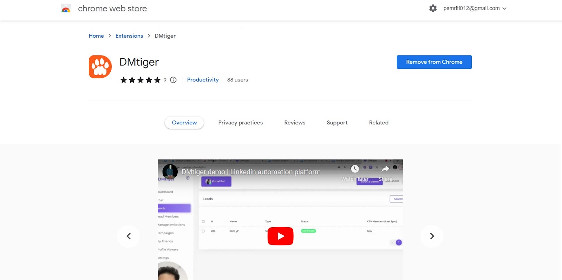Show the previous screenshot with left arrow

(x=129, y=236)
